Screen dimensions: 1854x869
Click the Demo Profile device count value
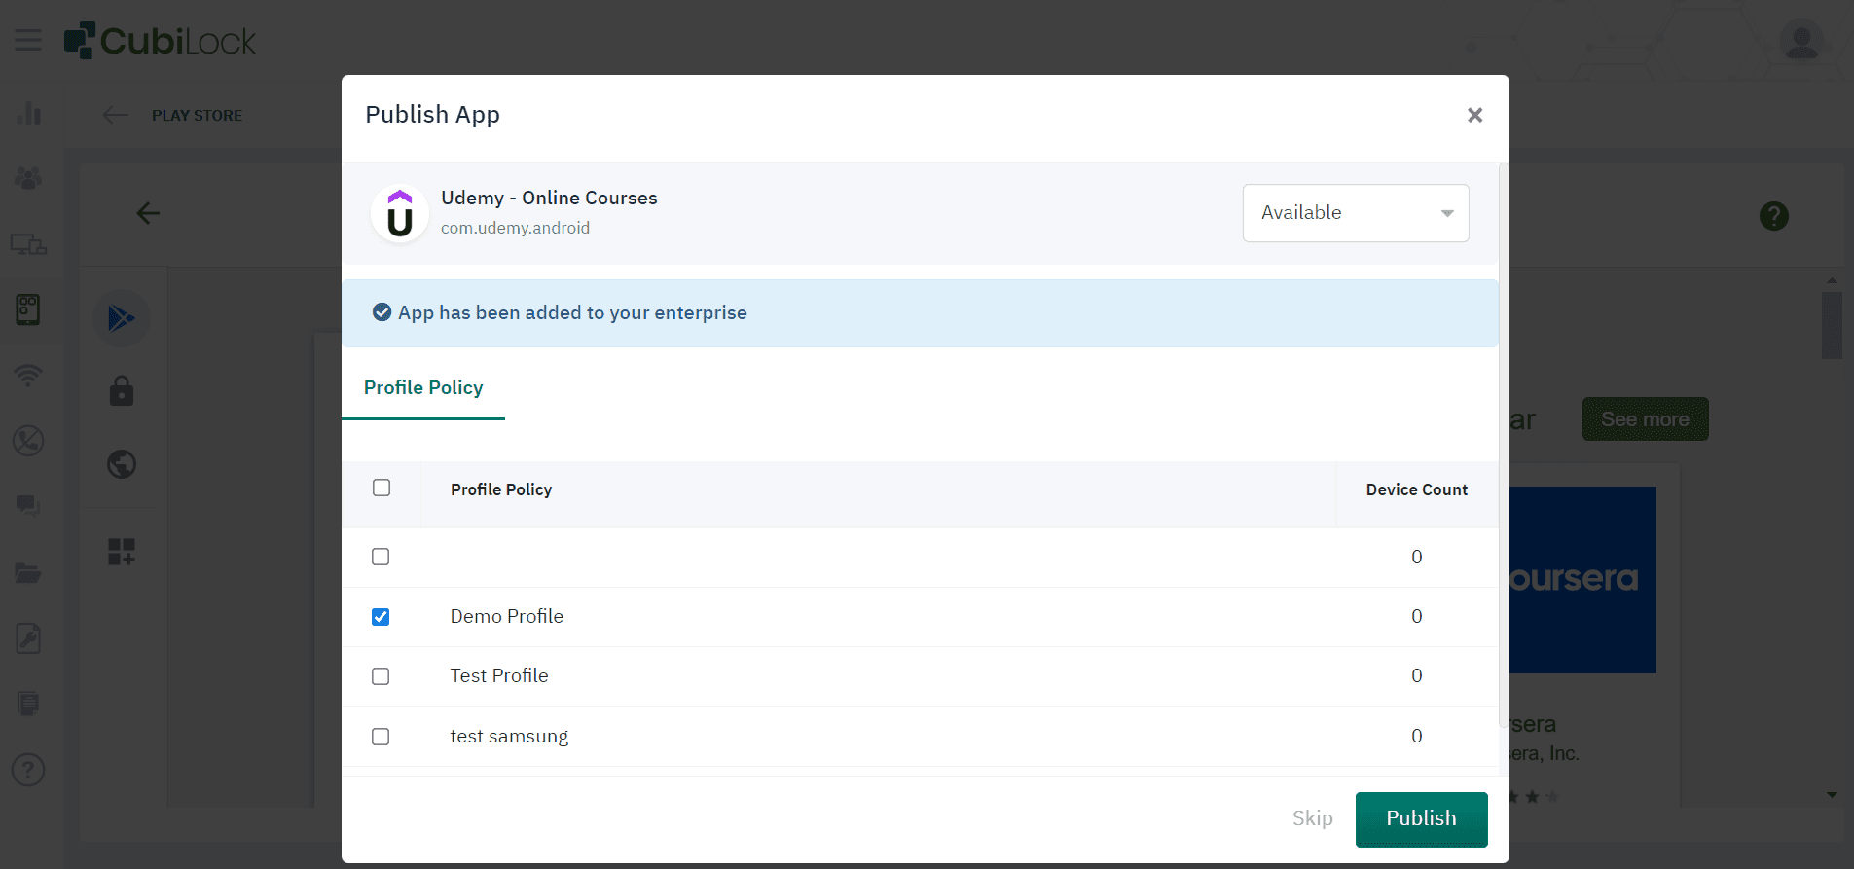coord(1417,616)
